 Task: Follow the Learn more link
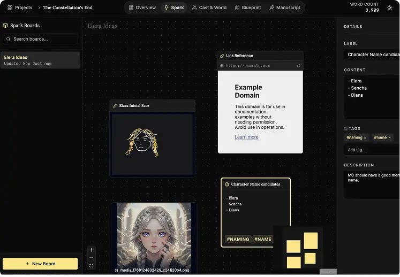246,137
